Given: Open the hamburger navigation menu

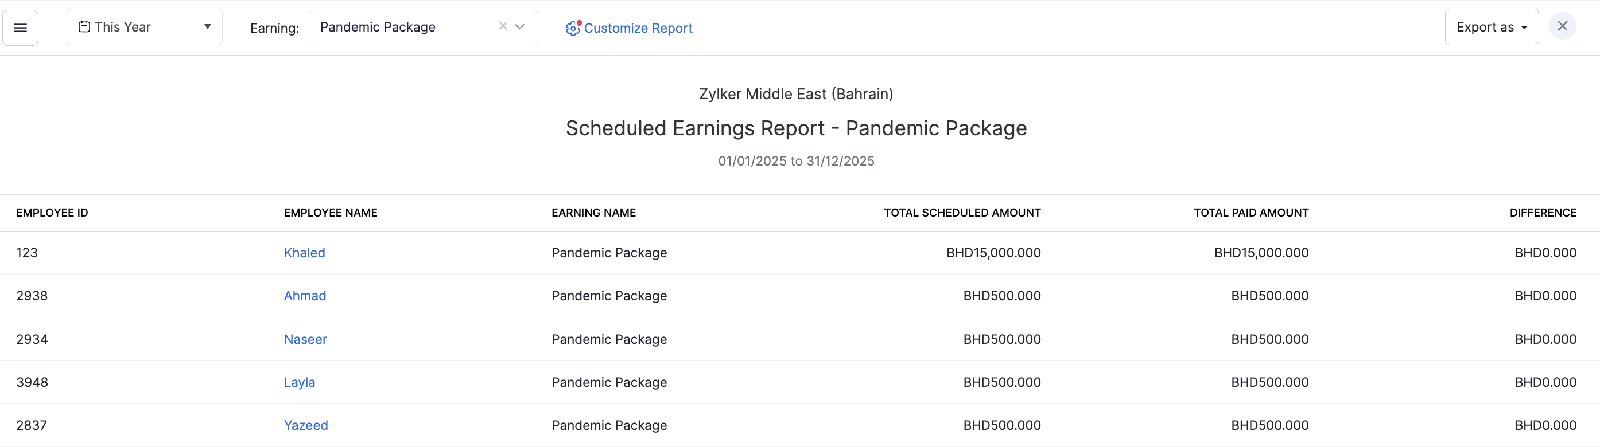Looking at the screenshot, I should 21,28.
